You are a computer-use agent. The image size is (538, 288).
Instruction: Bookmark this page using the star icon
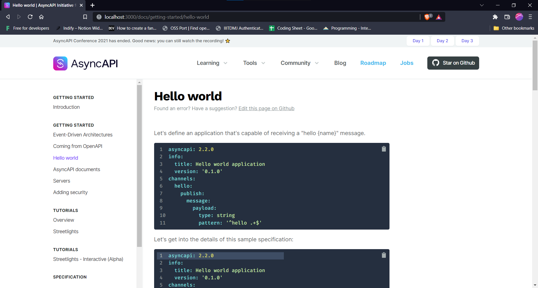pyautogui.click(x=85, y=17)
